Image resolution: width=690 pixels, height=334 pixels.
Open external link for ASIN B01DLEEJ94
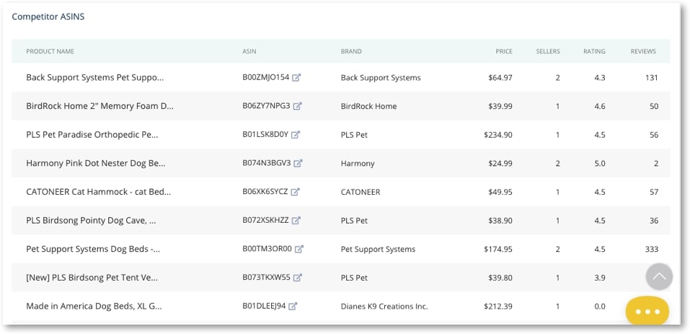tap(293, 307)
